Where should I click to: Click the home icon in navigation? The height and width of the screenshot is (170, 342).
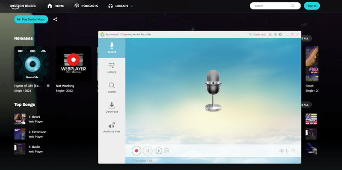click(50, 6)
